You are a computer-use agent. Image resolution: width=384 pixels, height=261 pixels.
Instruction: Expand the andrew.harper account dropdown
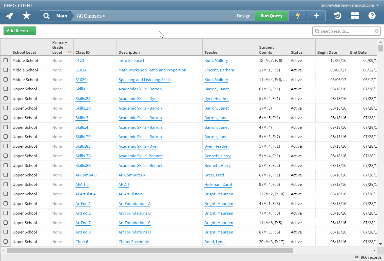pos(377,5)
